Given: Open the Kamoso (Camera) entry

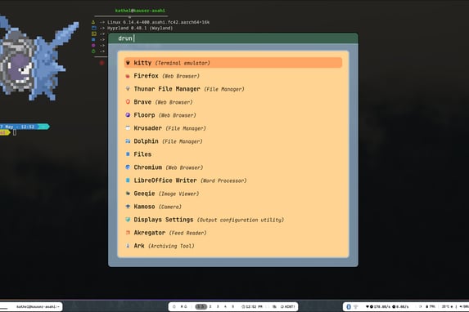Looking at the screenshot, I should pos(233,207).
